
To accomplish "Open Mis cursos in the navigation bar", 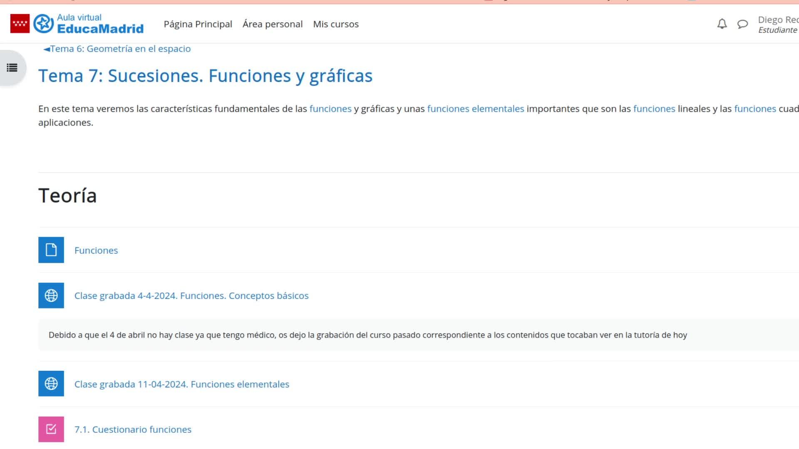I will pos(336,24).
